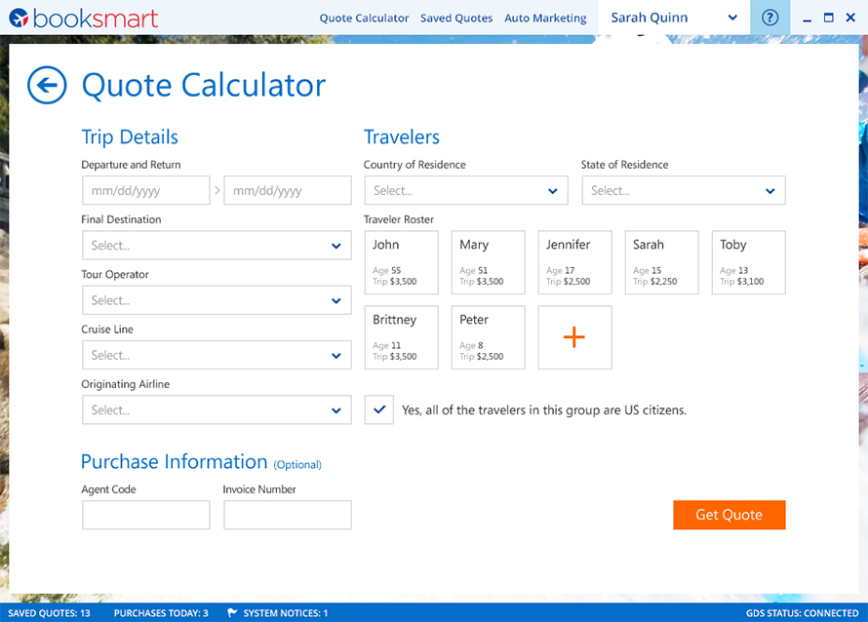Click the booksmart logo icon
Image resolution: width=868 pixels, height=622 pixels.
18,18
